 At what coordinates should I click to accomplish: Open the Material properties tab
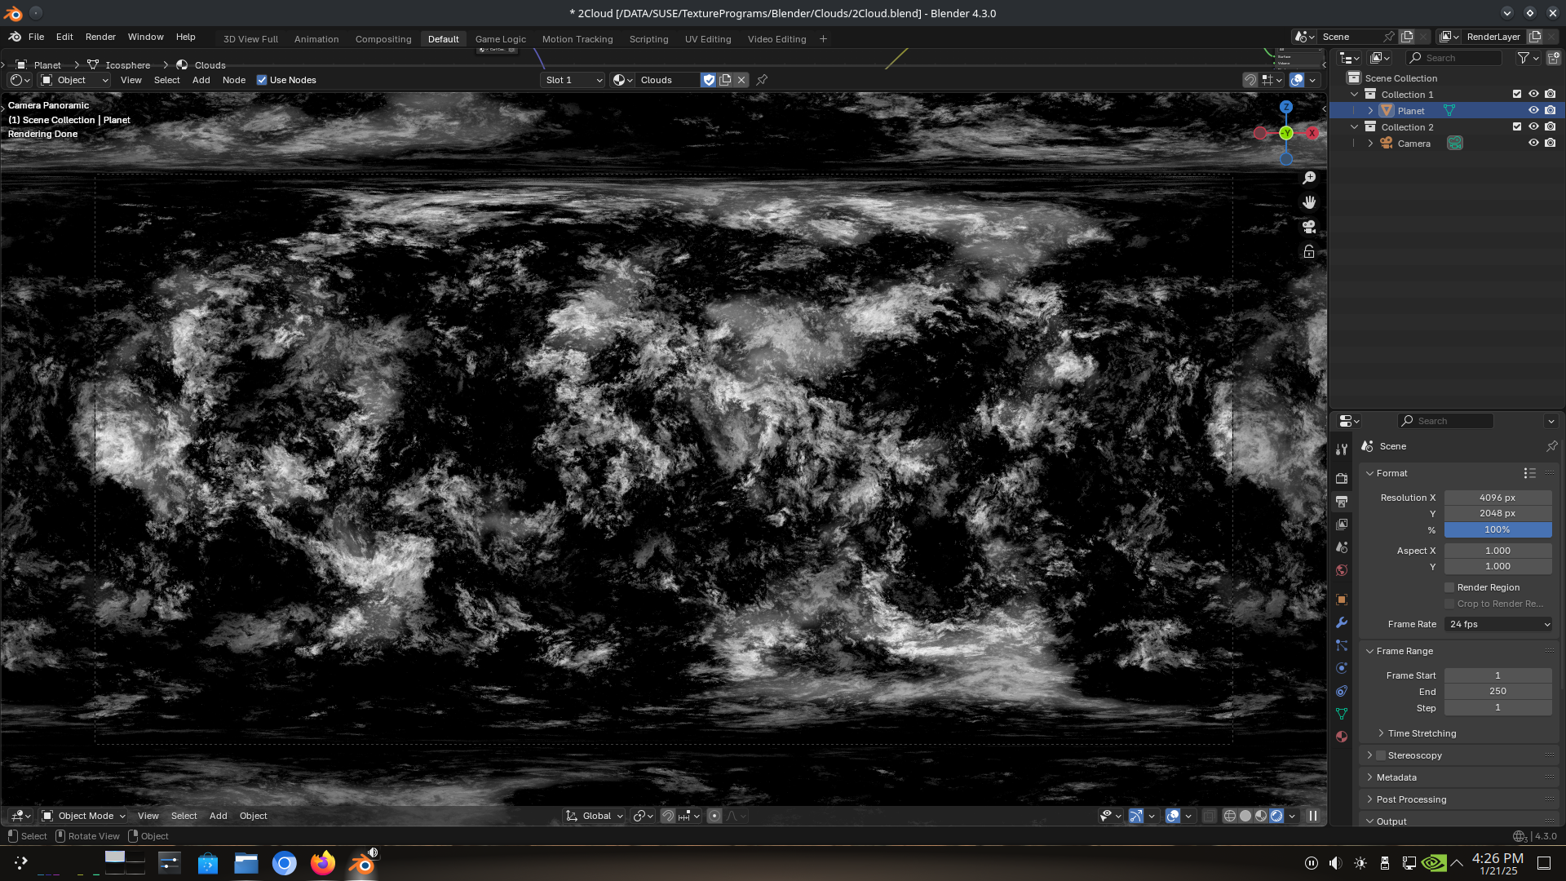click(x=1342, y=737)
